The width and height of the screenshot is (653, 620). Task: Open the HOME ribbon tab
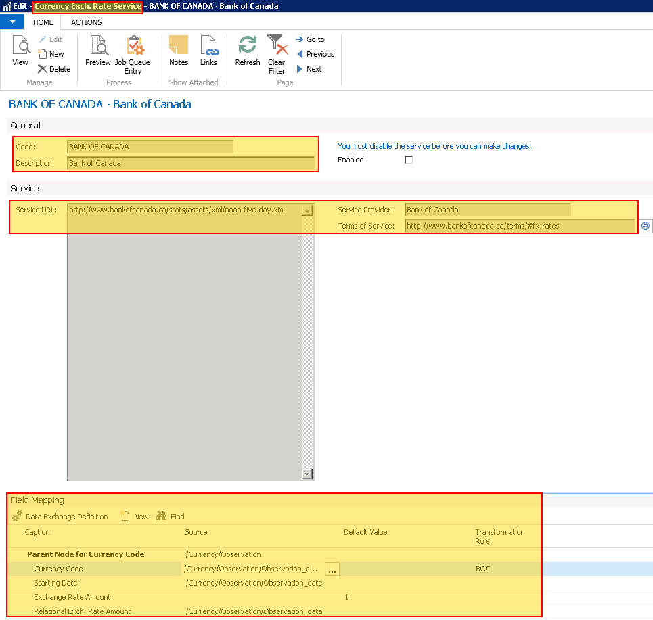43,22
